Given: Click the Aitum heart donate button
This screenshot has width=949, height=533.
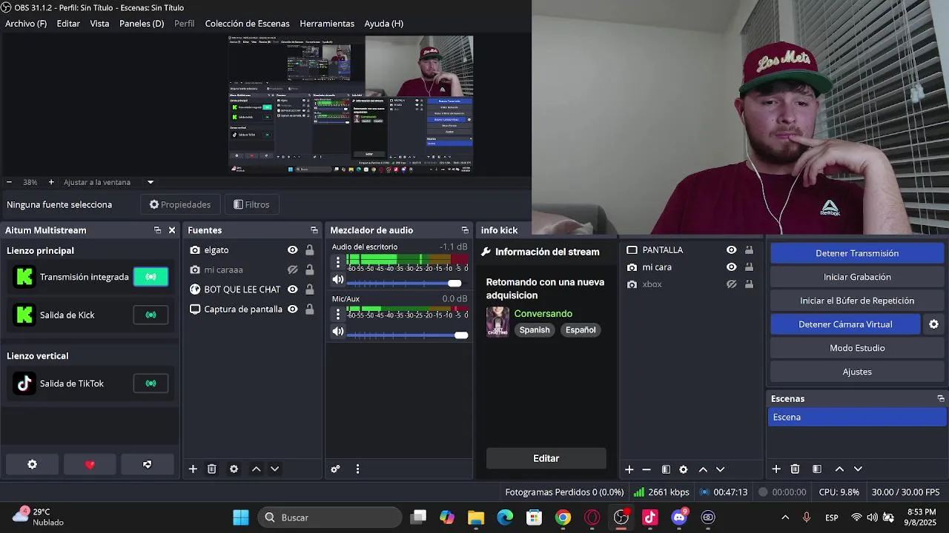Looking at the screenshot, I should pyautogui.click(x=90, y=464).
